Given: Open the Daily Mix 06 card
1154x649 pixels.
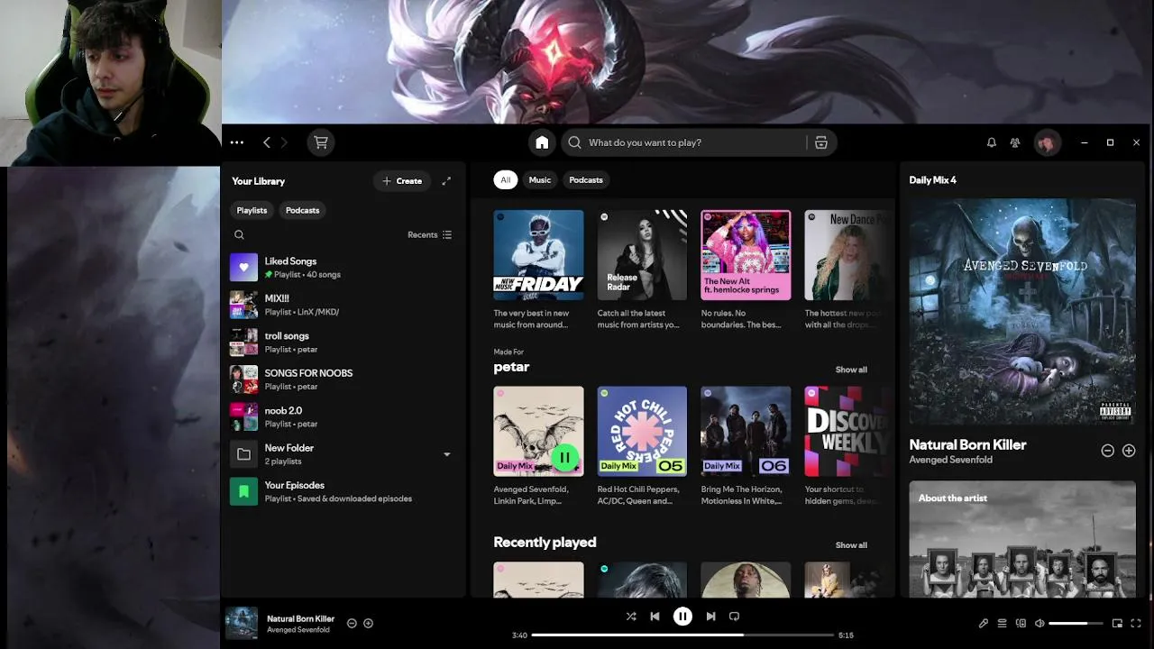Looking at the screenshot, I should click(x=746, y=446).
